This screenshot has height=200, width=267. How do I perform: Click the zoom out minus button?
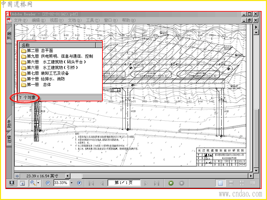[48, 183]
